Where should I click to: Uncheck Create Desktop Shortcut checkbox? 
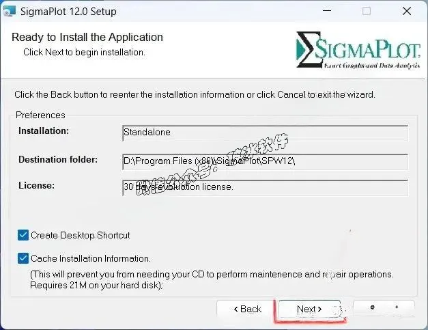tap(23, 235)
